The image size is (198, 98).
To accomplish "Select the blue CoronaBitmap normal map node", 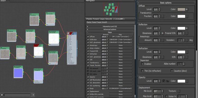I will click(x=18, y=72).
